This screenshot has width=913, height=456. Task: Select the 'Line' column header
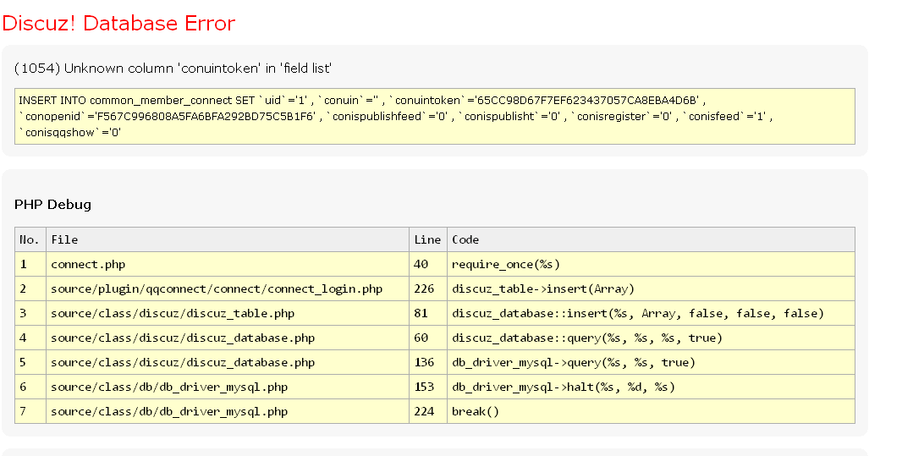tap(427, 239)
